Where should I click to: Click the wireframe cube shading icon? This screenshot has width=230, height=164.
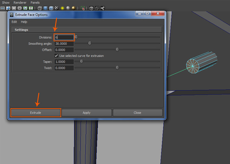tap(39, 8)
